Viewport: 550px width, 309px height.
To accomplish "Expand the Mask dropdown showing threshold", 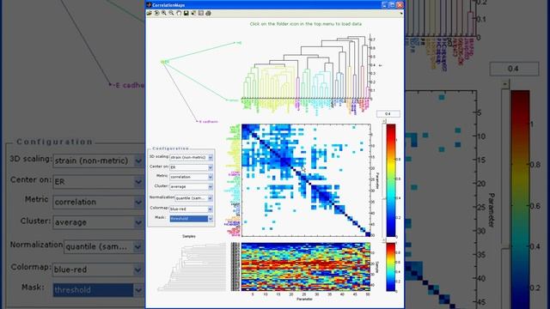I will (191, 219).
